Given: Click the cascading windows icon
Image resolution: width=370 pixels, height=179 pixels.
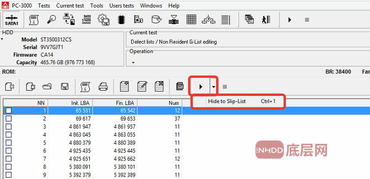Looking at the screenshot, I should [x=249, y=19].
